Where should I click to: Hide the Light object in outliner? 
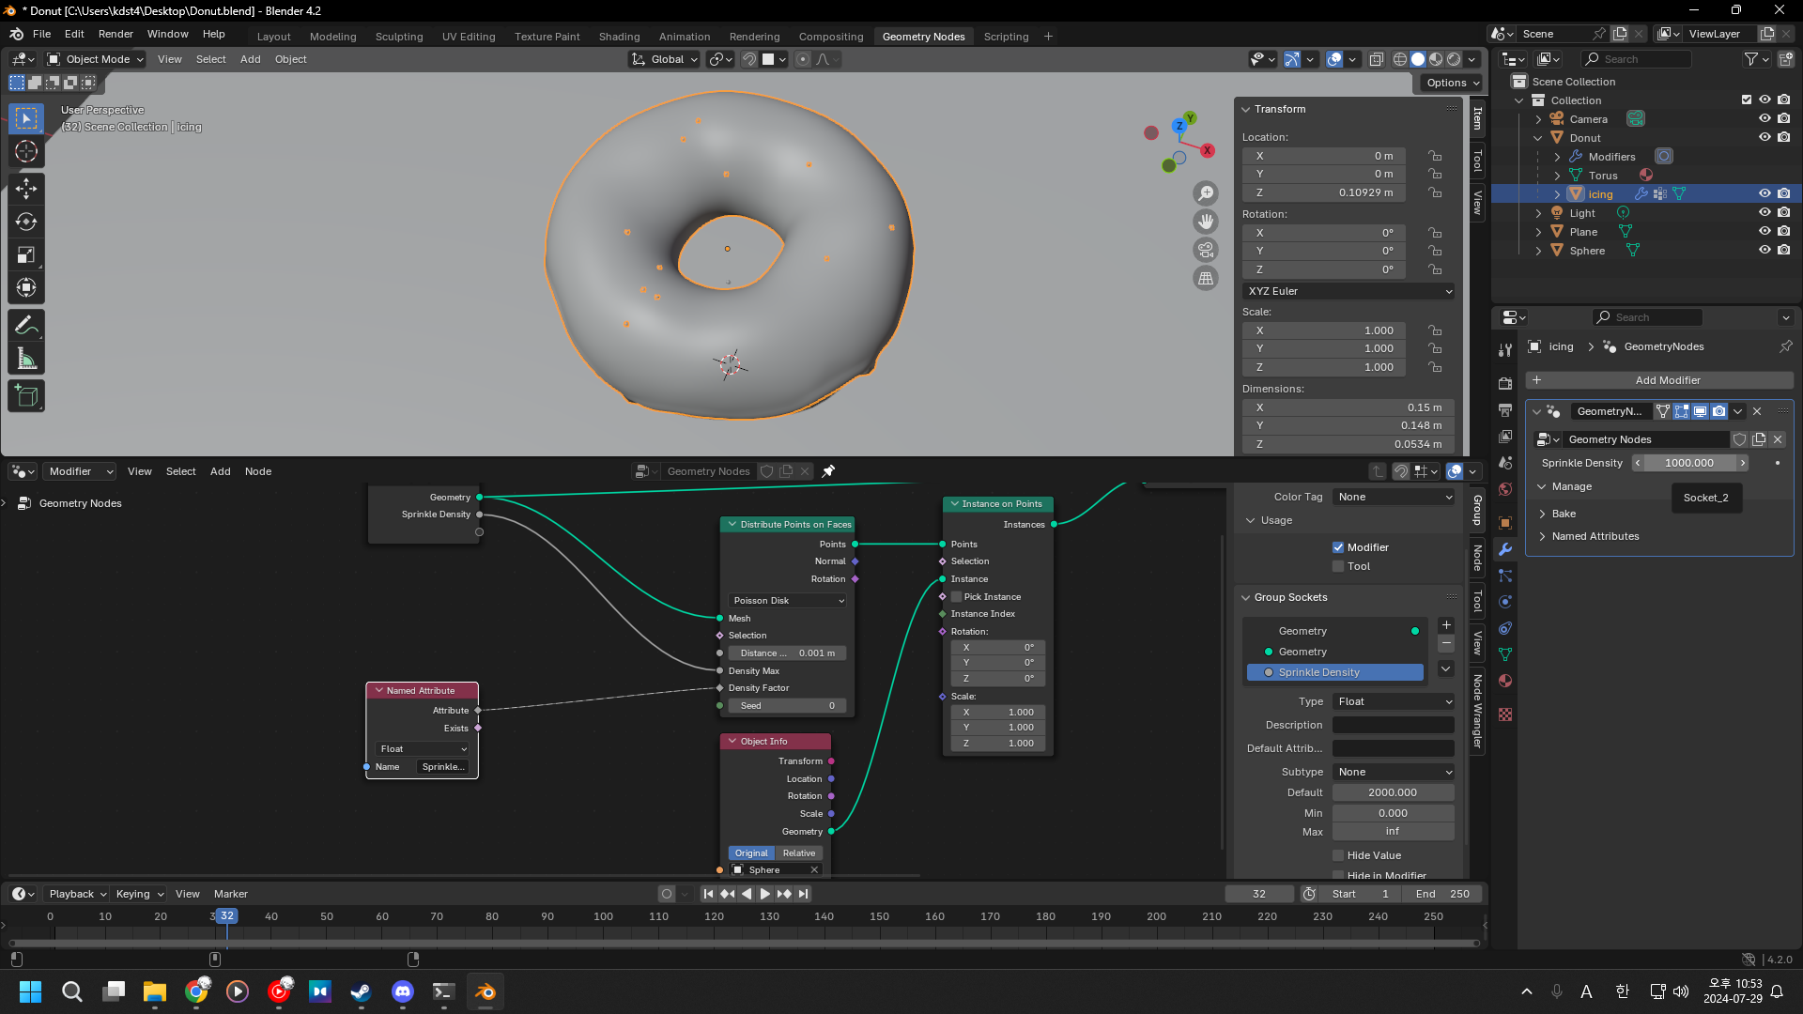click(1764, 213)
